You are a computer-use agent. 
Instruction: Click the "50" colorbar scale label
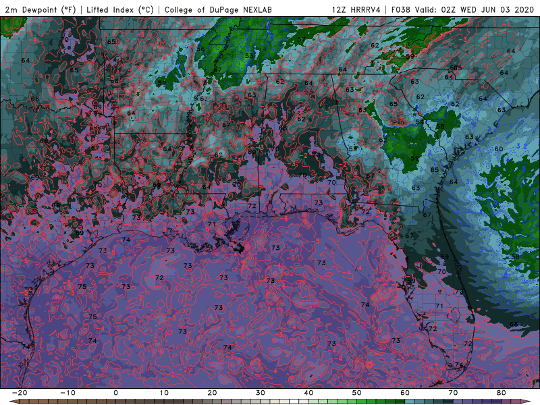tap(357, 393)
